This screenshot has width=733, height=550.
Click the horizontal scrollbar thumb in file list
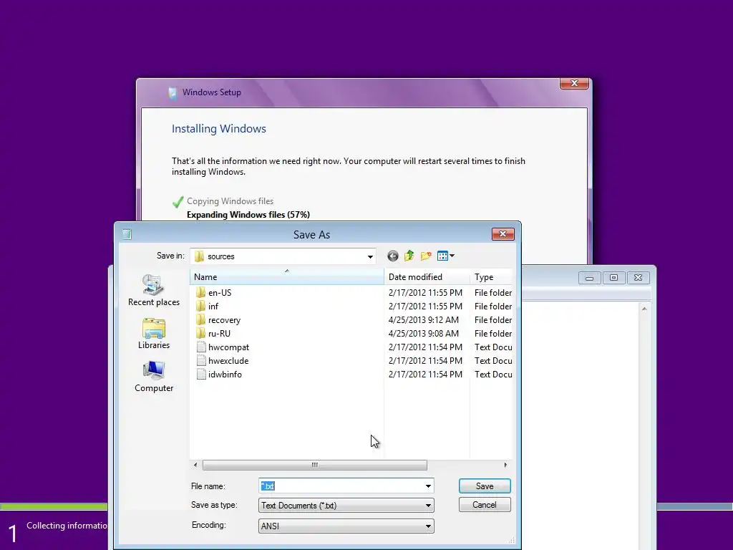[x=315, y=465]
